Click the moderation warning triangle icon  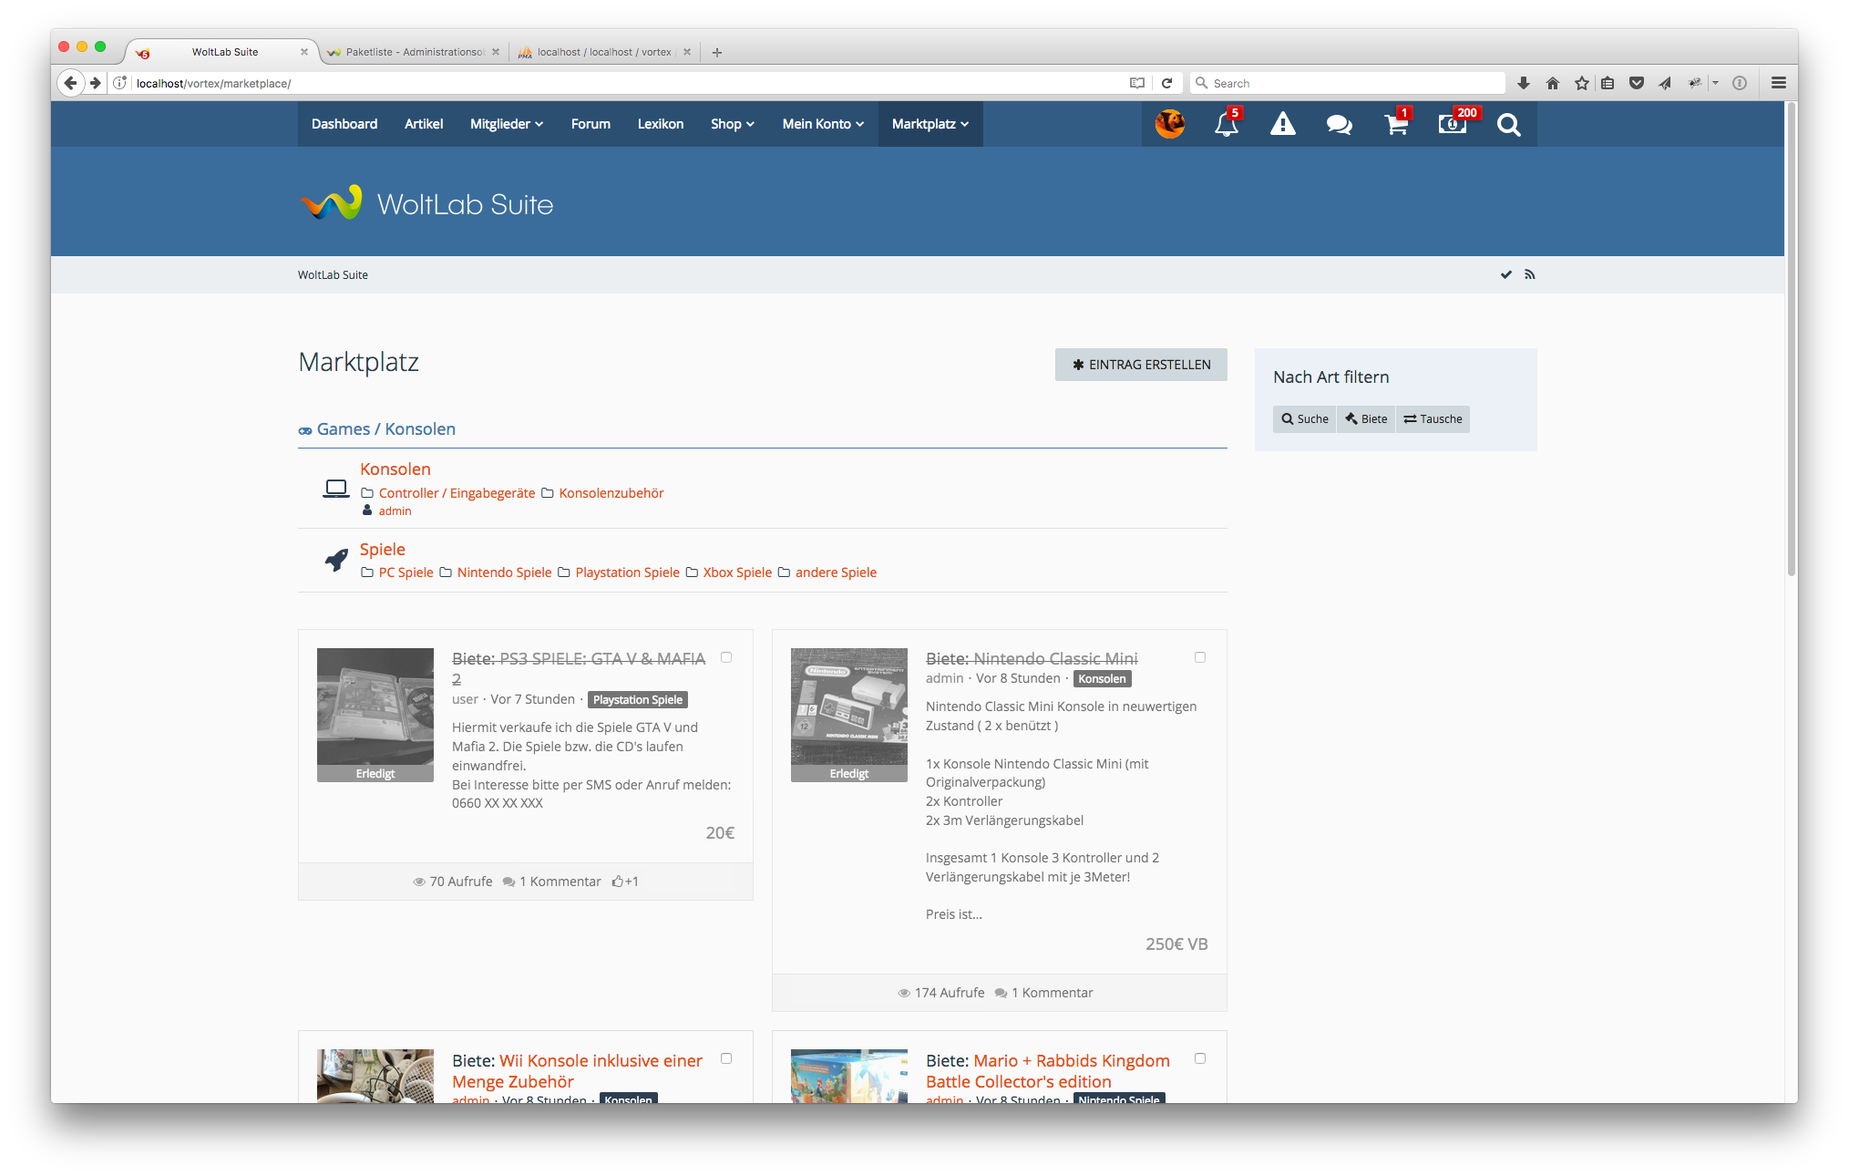tap(1282, 125)
